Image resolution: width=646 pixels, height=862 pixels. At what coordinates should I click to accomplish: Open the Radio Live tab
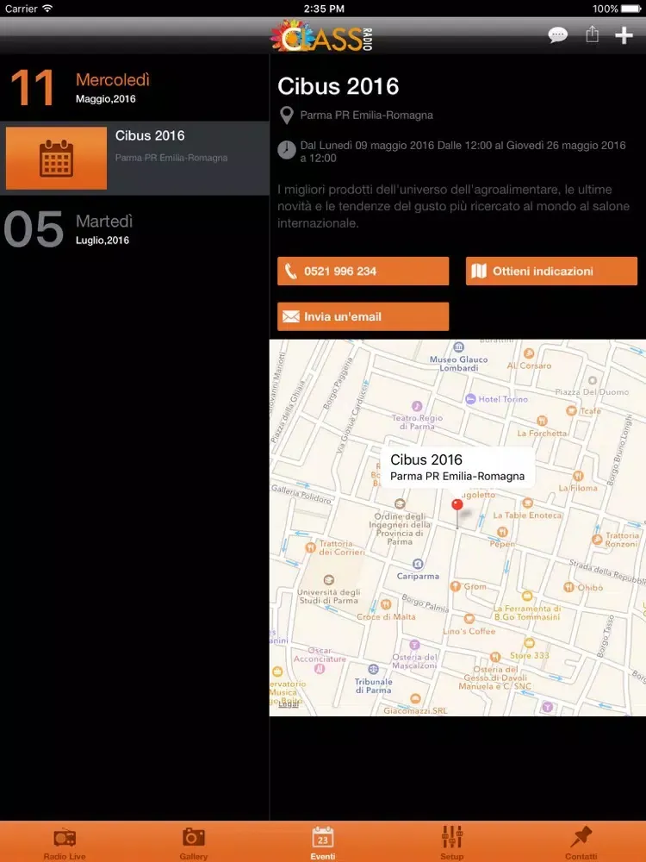65,843
